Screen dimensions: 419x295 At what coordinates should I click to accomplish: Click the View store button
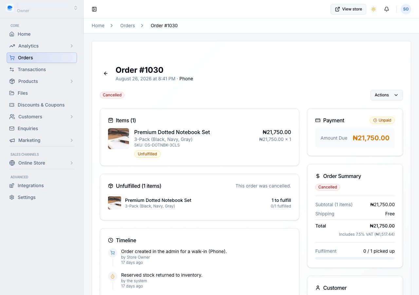coord(348,9)
